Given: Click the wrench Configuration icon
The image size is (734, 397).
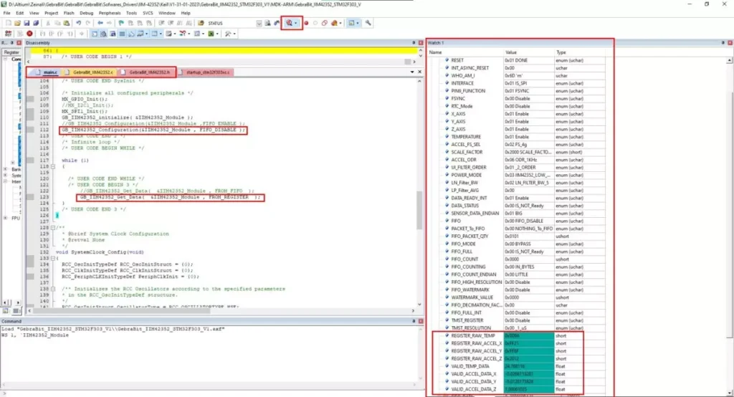Looking at the screenshot, I should click(368, 23).
